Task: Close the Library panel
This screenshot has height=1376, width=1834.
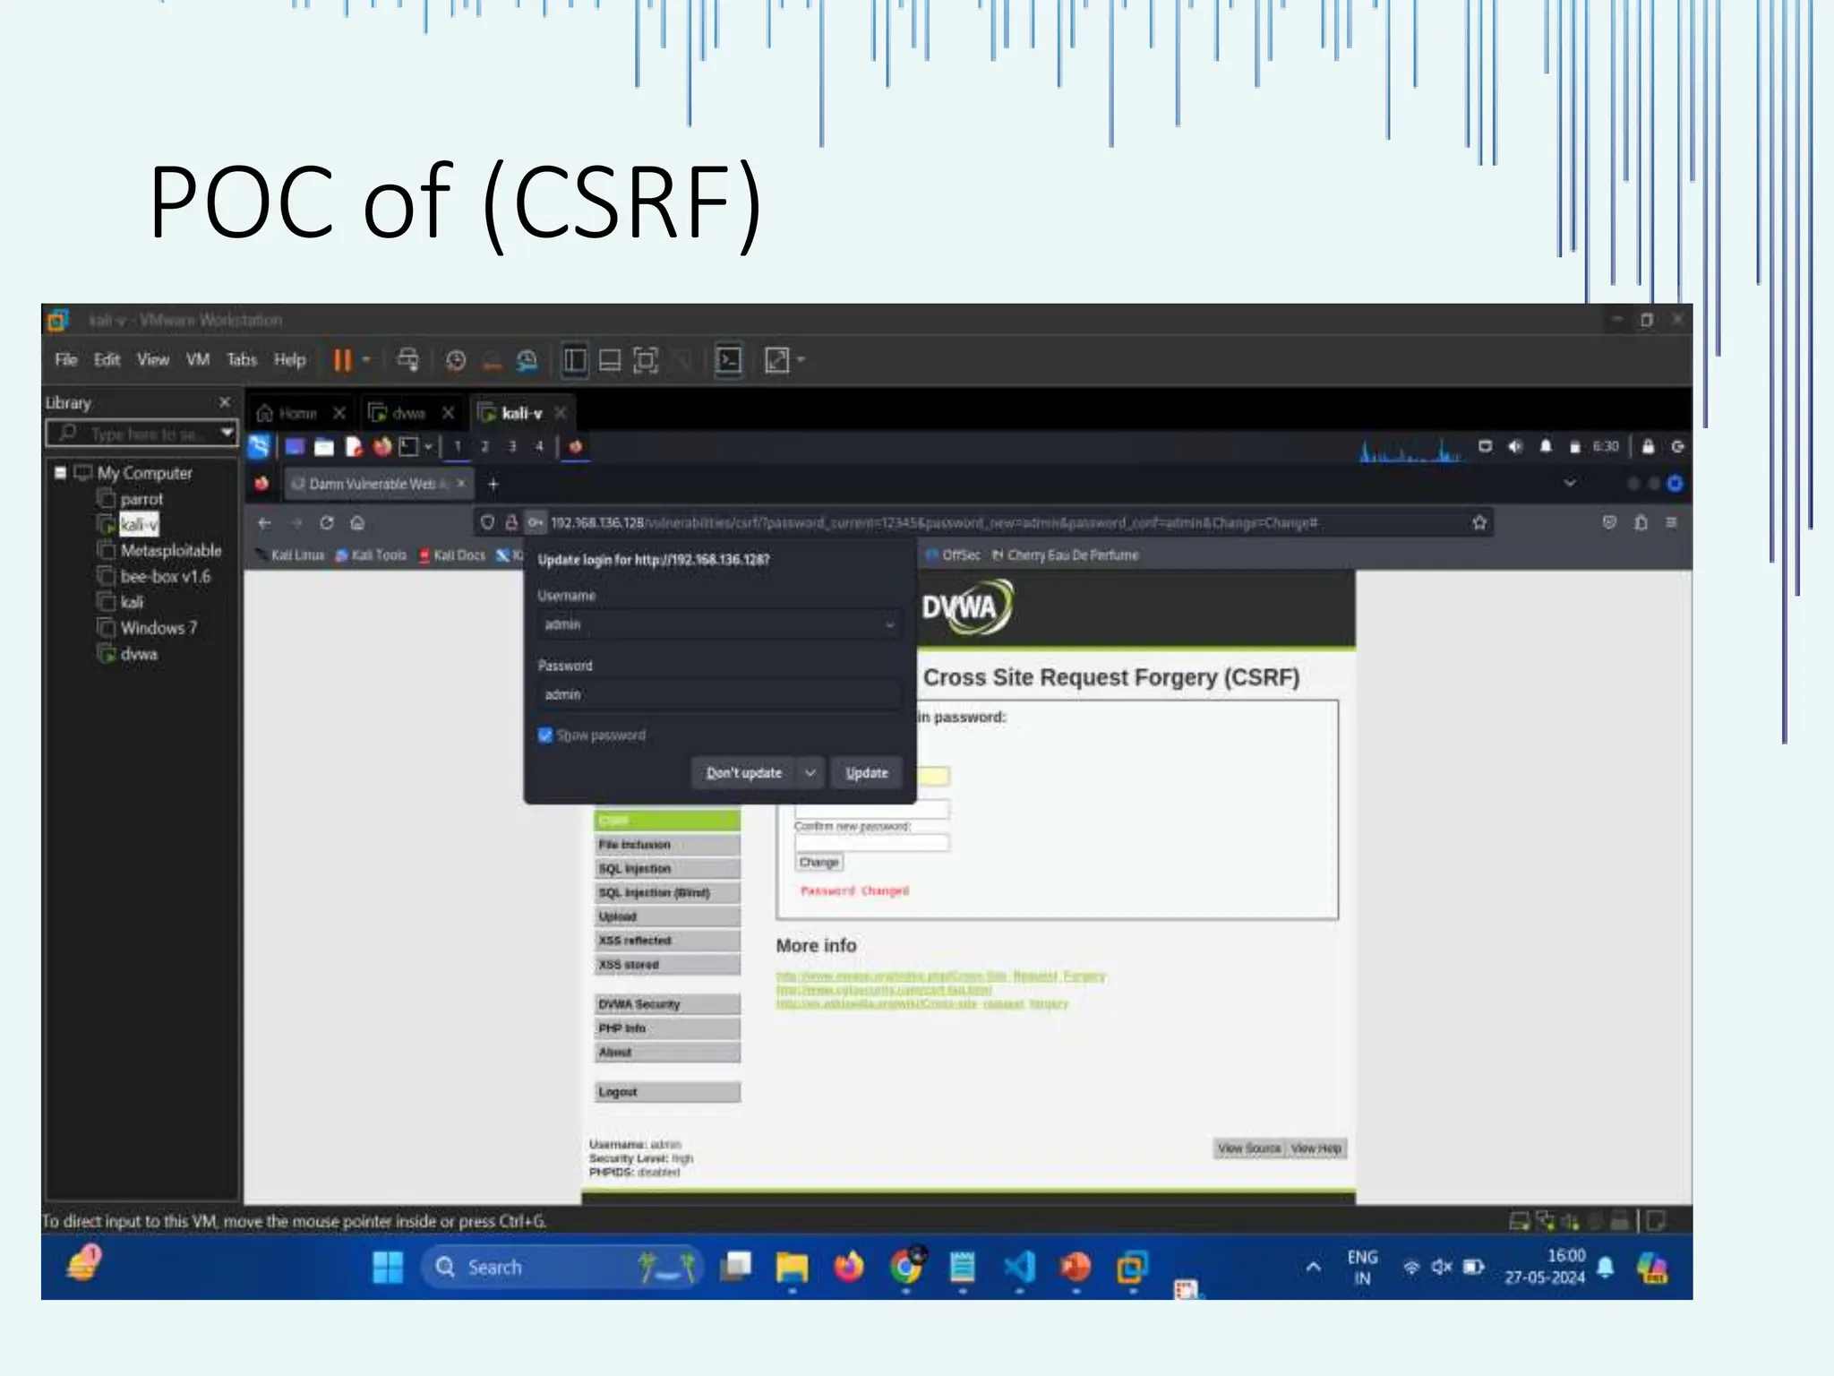Action: click(225, 402)
